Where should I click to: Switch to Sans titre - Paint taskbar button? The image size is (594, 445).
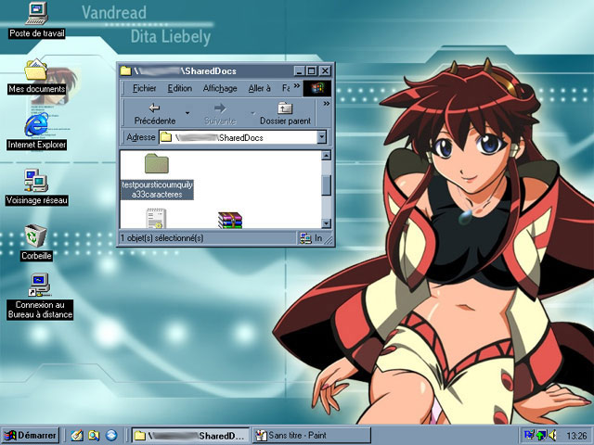point(304,435)
